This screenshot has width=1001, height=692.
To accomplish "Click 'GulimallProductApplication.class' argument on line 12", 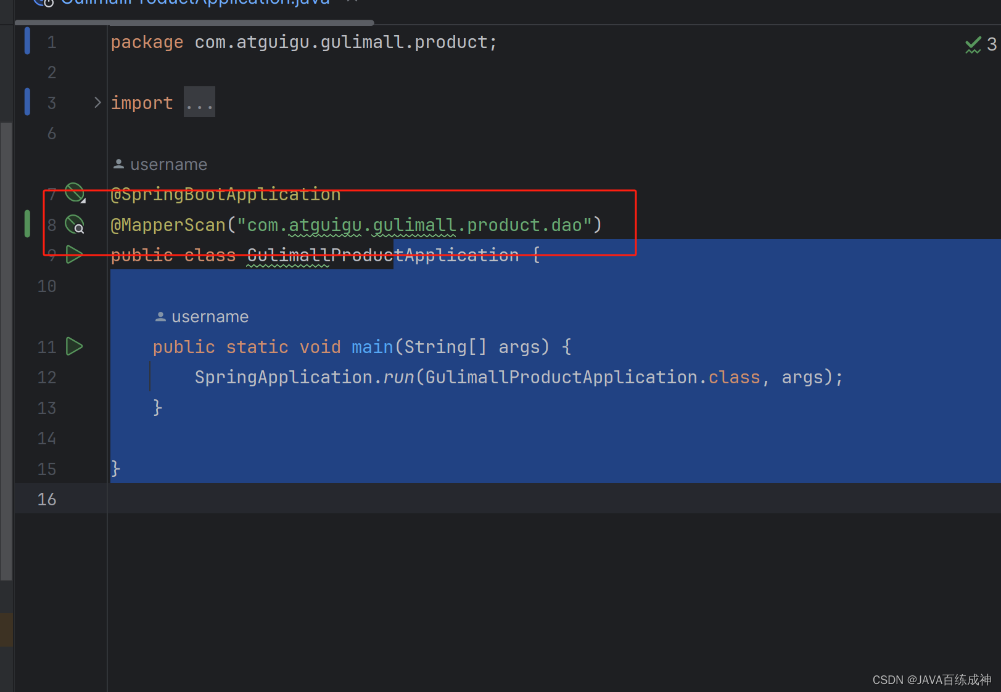I will click(593, 377).
